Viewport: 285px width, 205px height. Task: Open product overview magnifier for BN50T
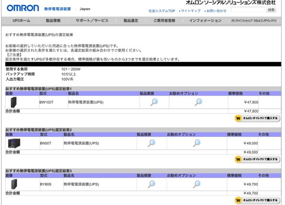[x=152, y=143]
